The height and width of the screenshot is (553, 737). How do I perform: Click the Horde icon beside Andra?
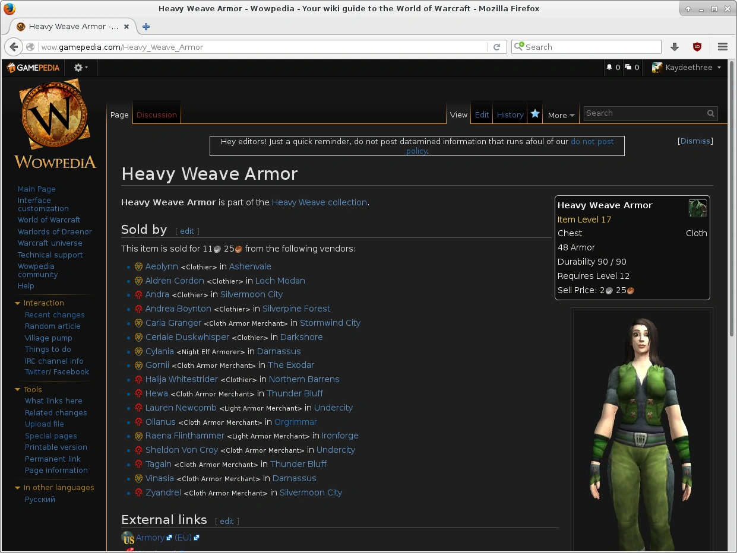(x=138, y=295)
